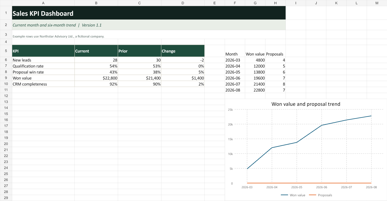The width and height of the screenshot is (387, 201).
Task: Click the prior CRM completeness "90%"
Action: pyautogui.click(x=139, y=84)
